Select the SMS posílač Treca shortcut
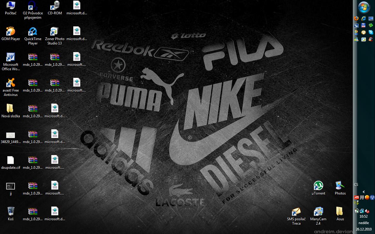Viewport: 375px width, 234px height. [296, 216]
